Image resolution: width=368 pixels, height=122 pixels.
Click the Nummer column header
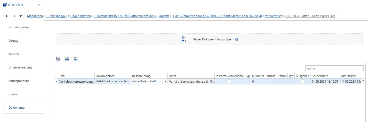(258, 76)
